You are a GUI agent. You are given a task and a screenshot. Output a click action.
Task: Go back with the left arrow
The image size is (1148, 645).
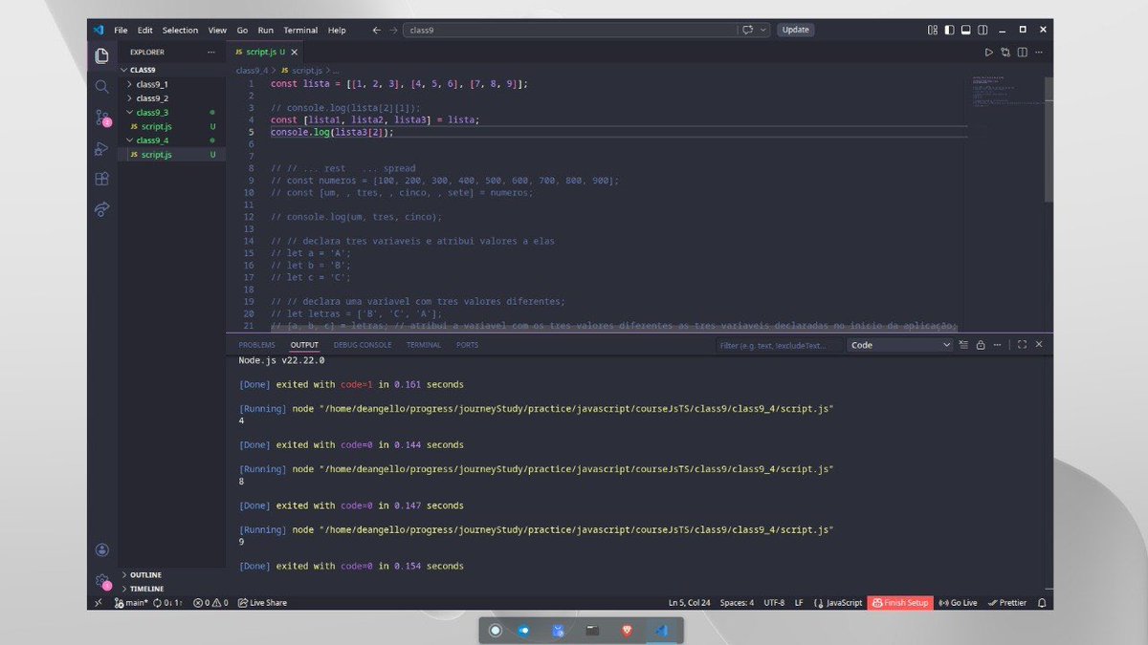(x=377, y=30)
